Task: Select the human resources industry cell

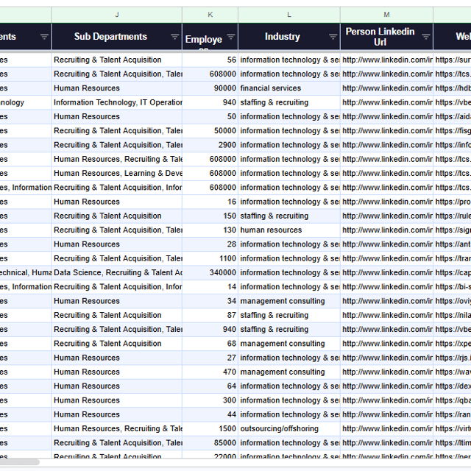Action: [289, 230]
